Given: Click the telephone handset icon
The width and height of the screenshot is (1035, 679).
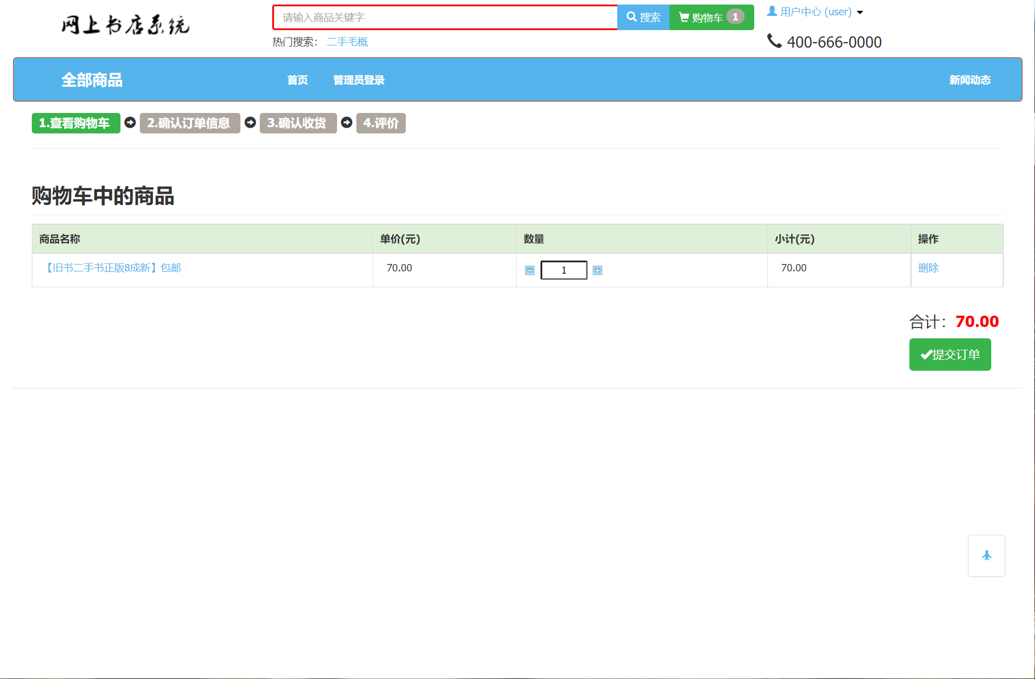Looking at the screenshot, I should coord(774,41).
